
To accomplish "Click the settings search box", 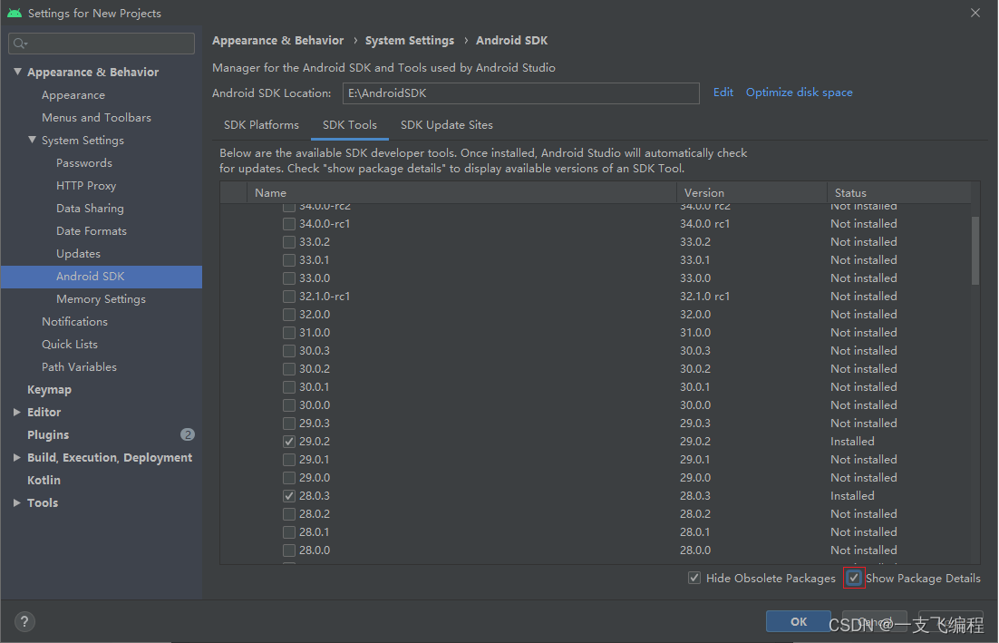I will (102, 44).
